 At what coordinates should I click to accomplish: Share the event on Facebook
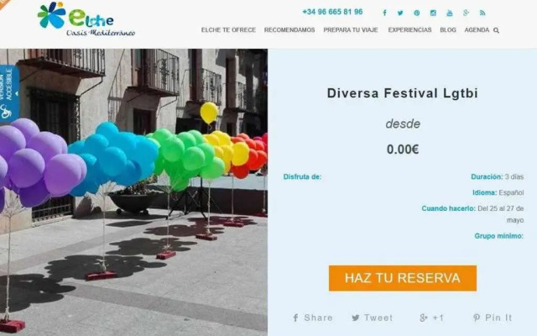312,318
